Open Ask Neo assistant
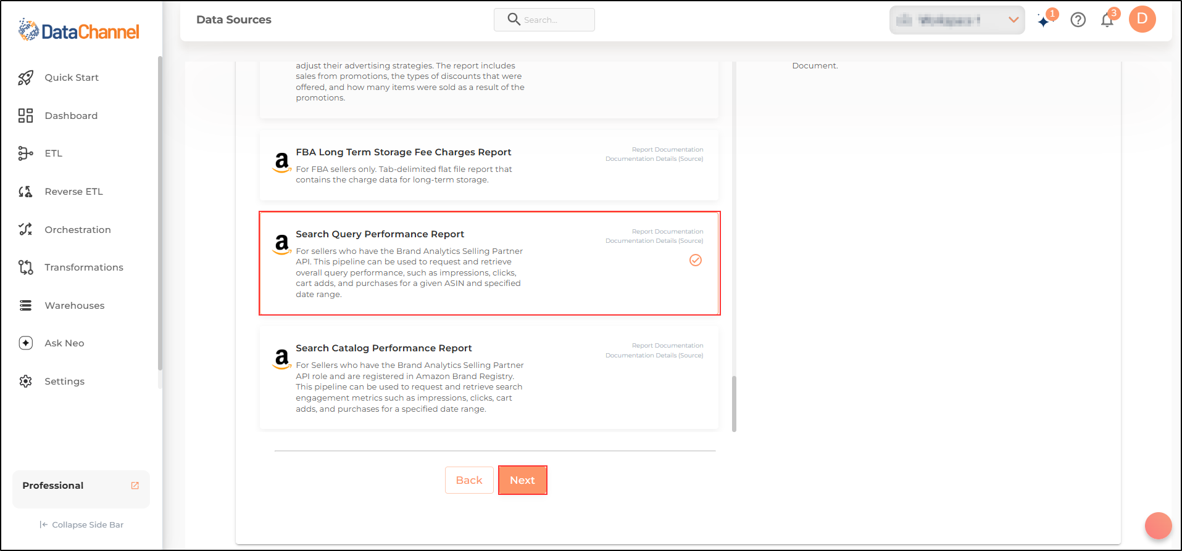 point(64,343)
